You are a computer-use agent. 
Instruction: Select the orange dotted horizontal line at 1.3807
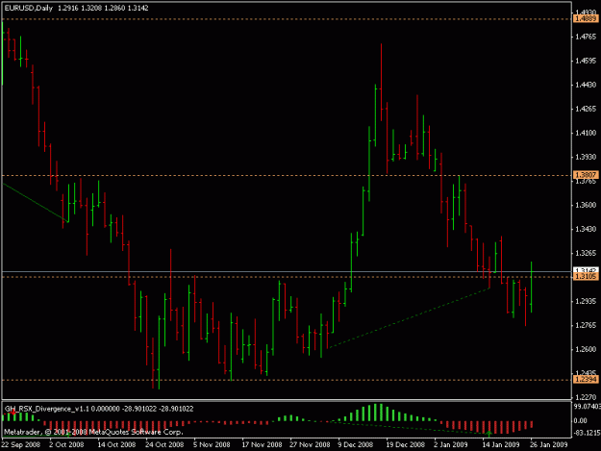(287, 175)
